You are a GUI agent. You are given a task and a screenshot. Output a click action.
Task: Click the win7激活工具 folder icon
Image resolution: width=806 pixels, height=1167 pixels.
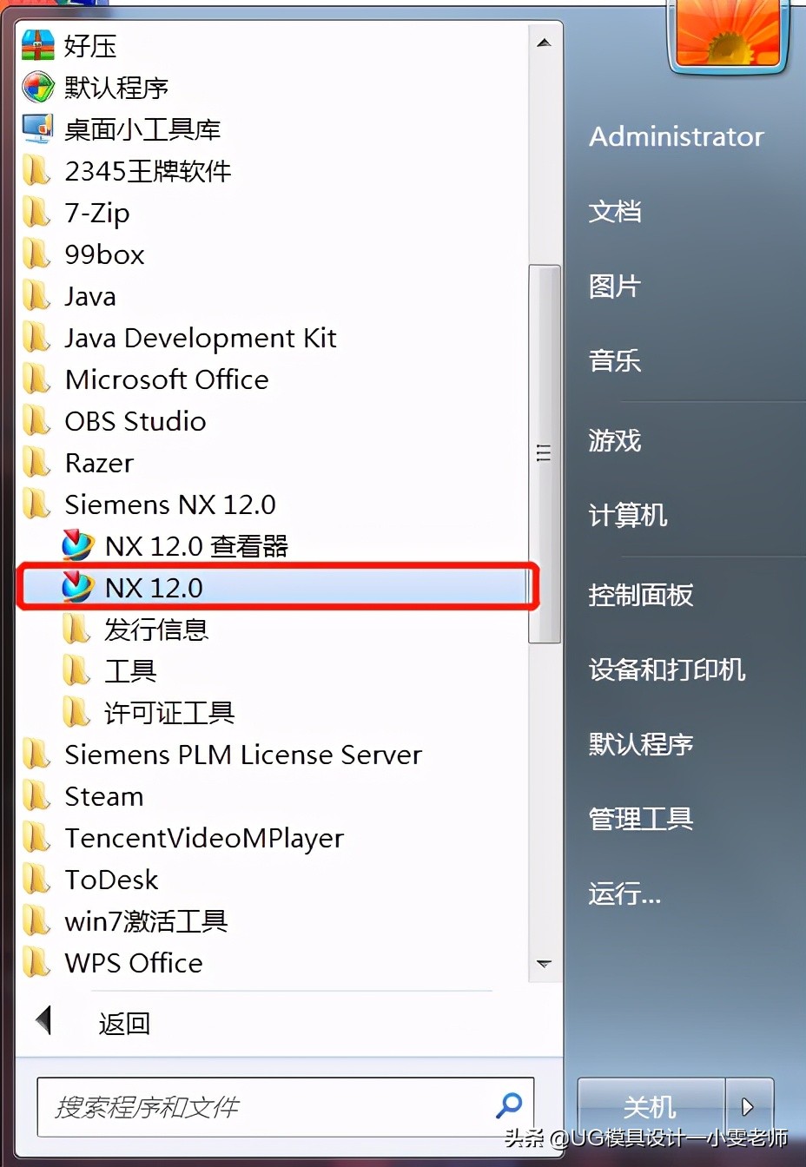coord(36,920)
